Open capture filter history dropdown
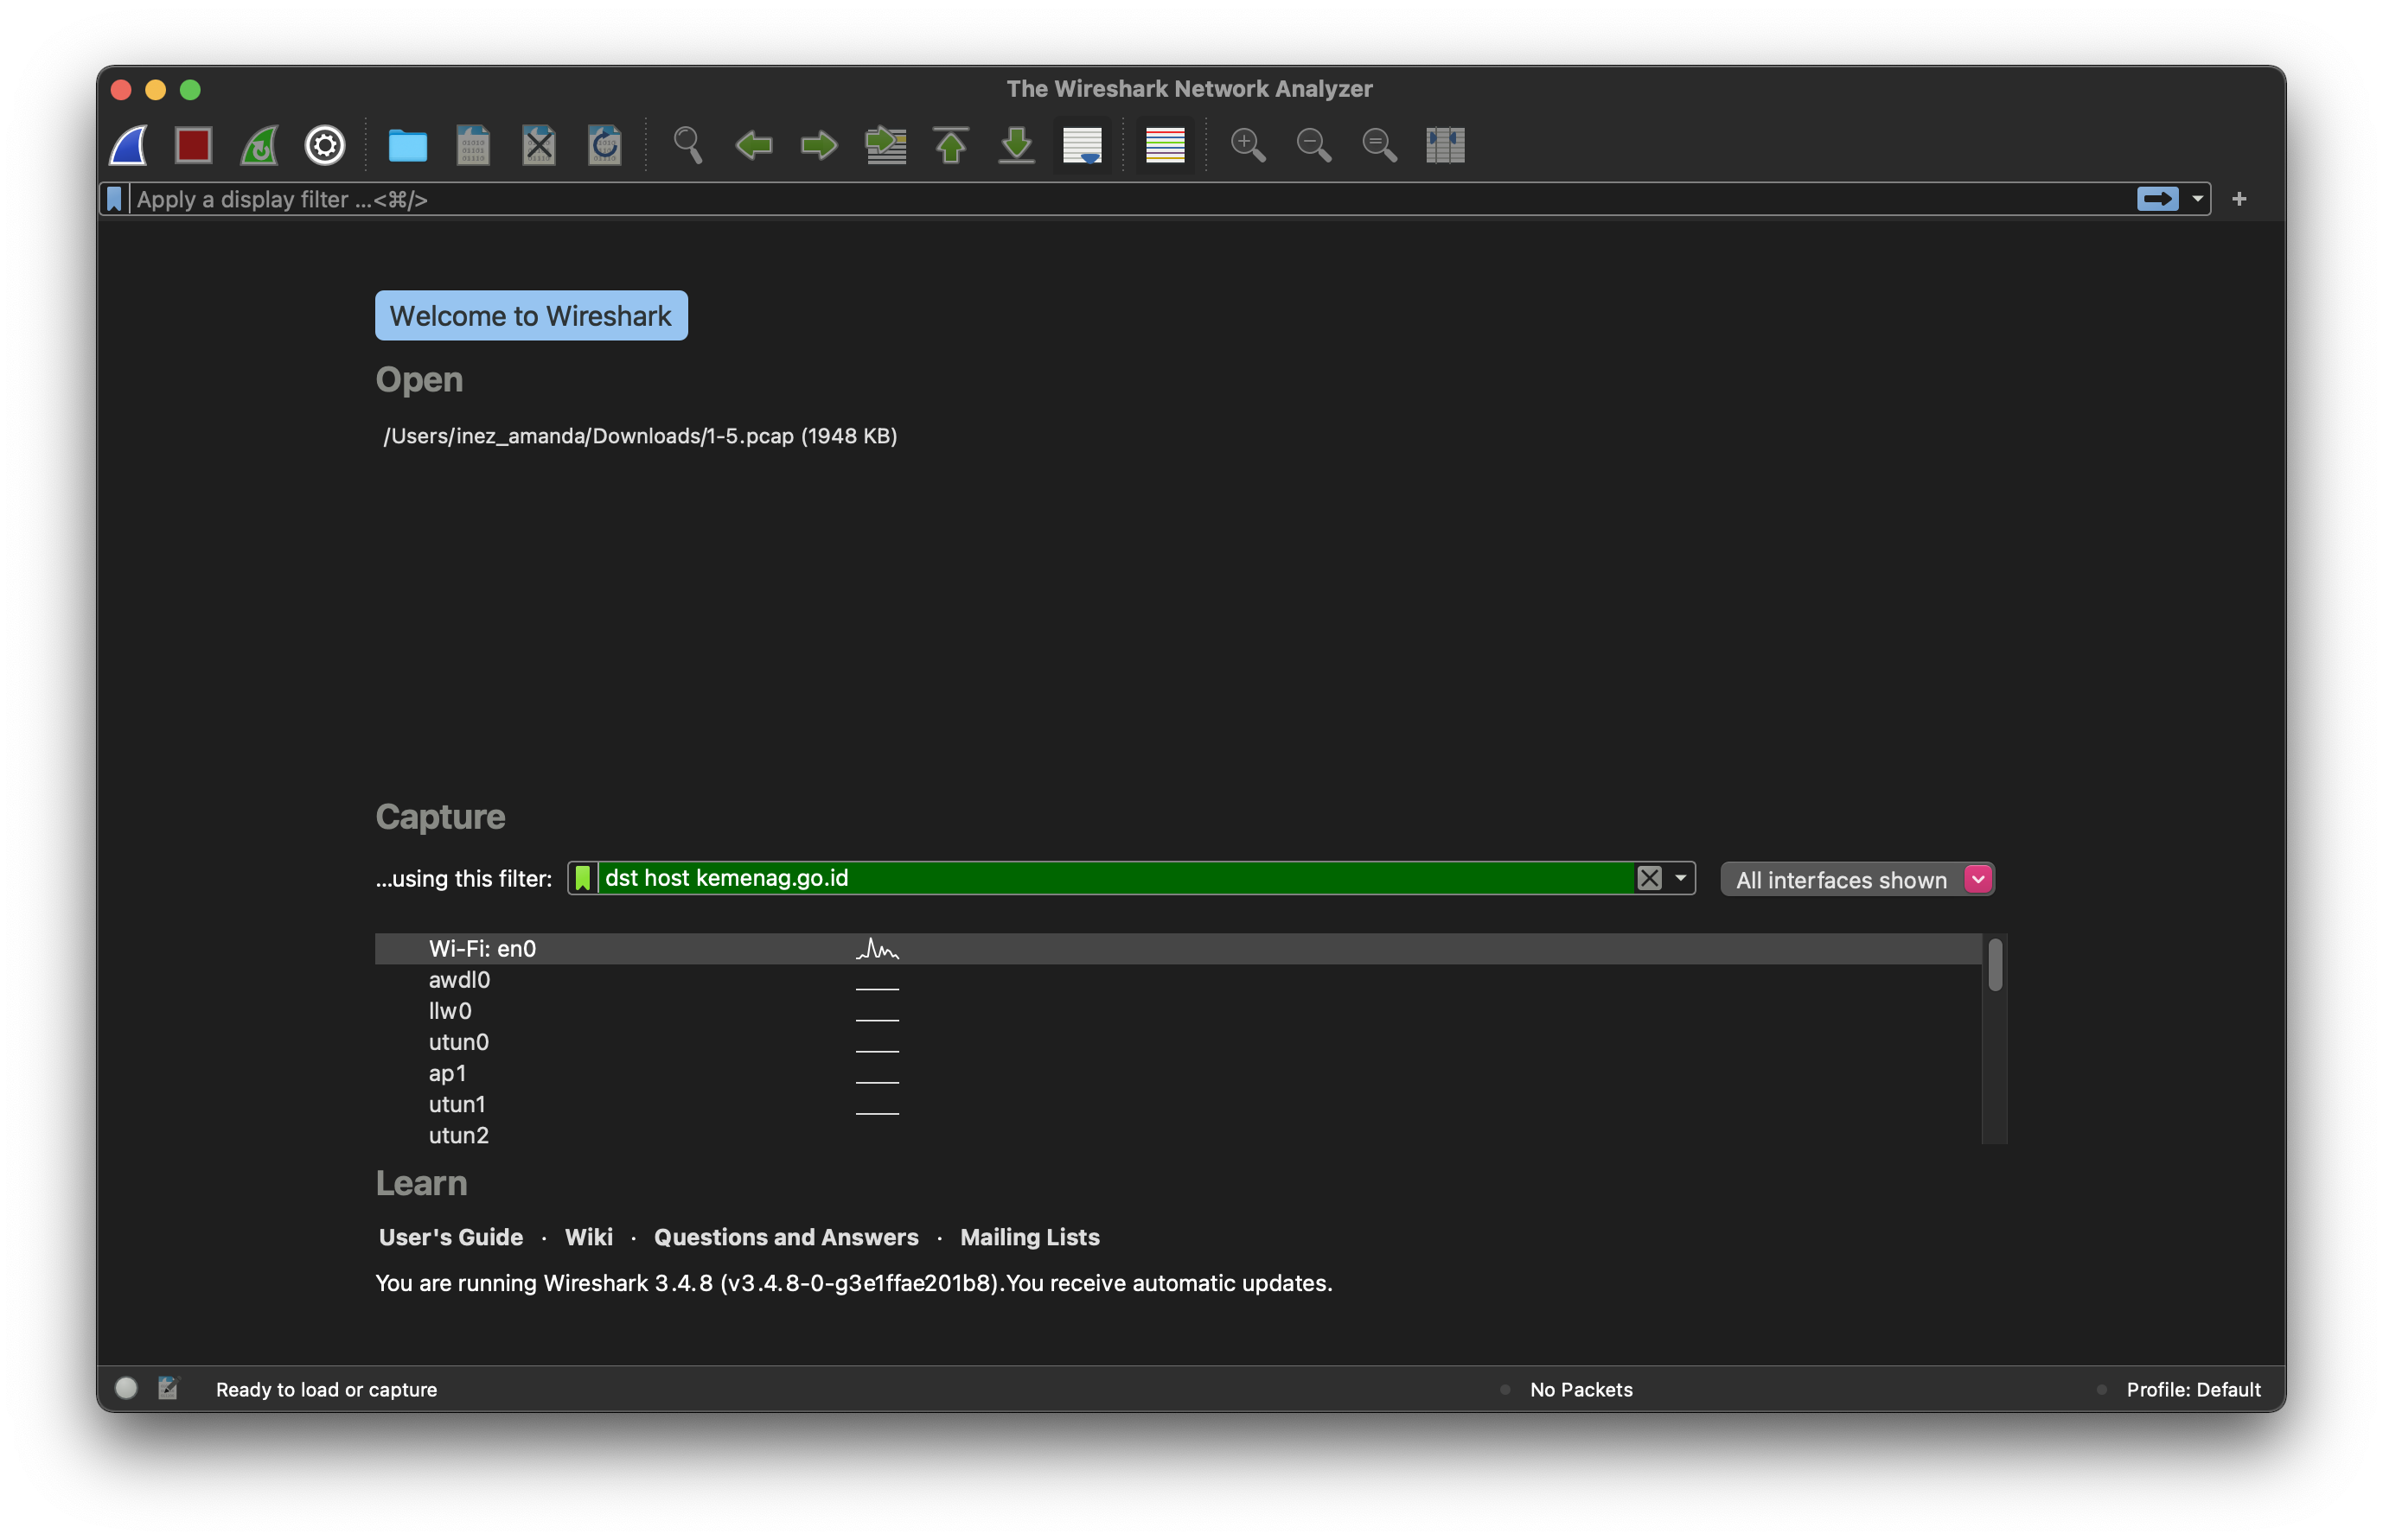Screen dimensions: 2383x1540 (x=1681, y=878)
